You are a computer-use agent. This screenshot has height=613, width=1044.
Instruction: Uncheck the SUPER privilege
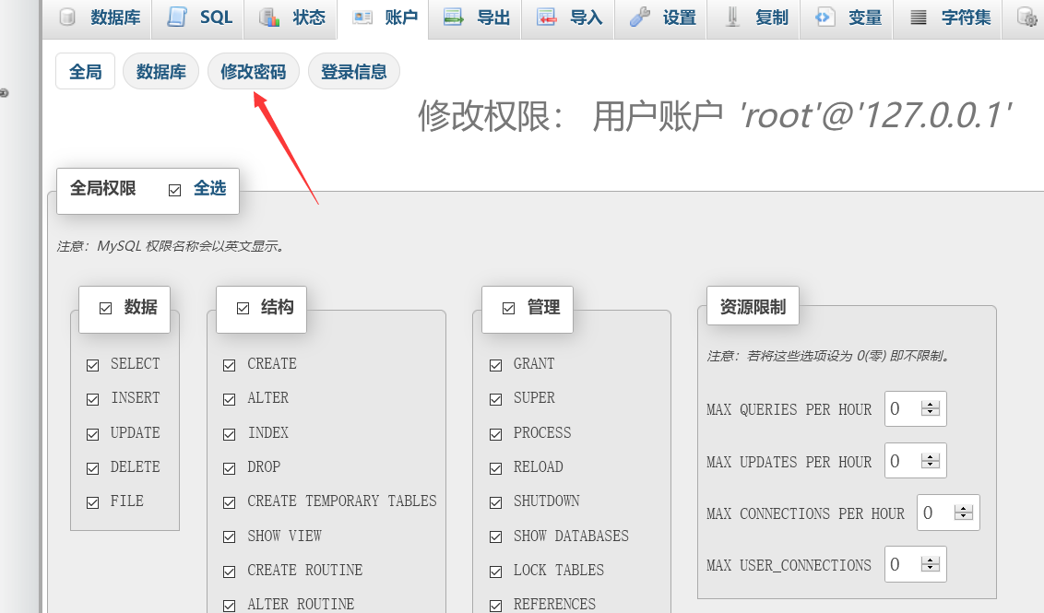495,399
